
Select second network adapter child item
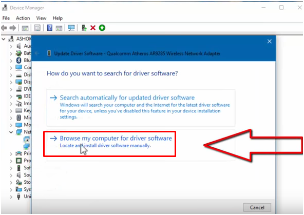point(27,146)
